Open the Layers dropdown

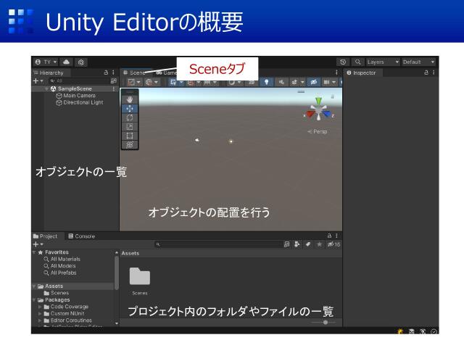[383, 62]
